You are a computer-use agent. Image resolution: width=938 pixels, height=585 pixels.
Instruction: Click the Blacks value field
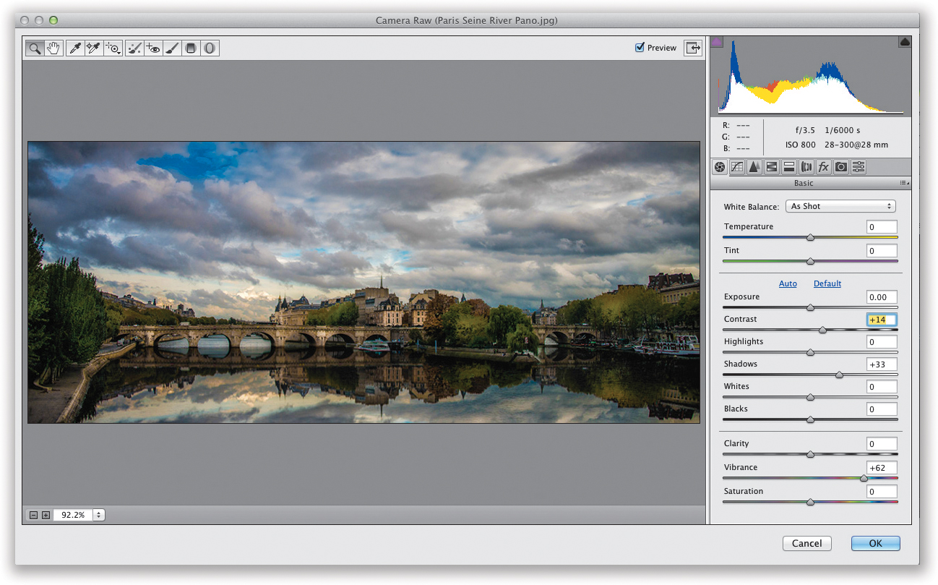pyautogui.click(x=882, y=409)
